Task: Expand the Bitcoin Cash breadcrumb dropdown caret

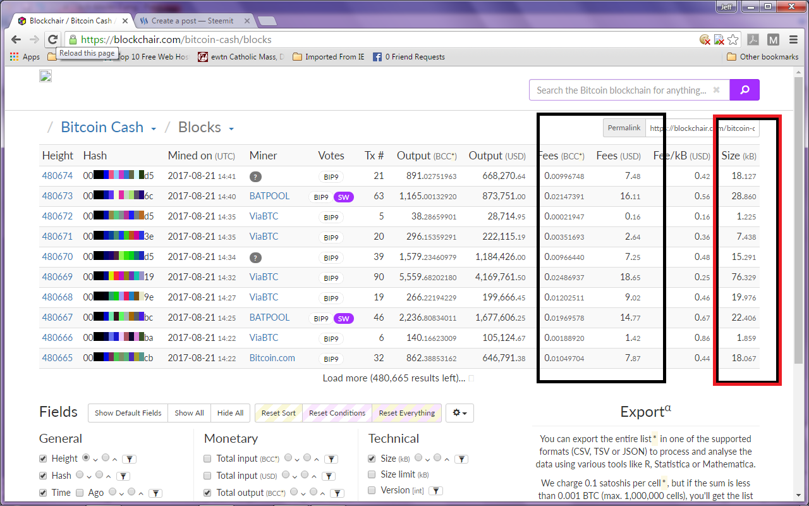Action: click(x=153, y=129)
